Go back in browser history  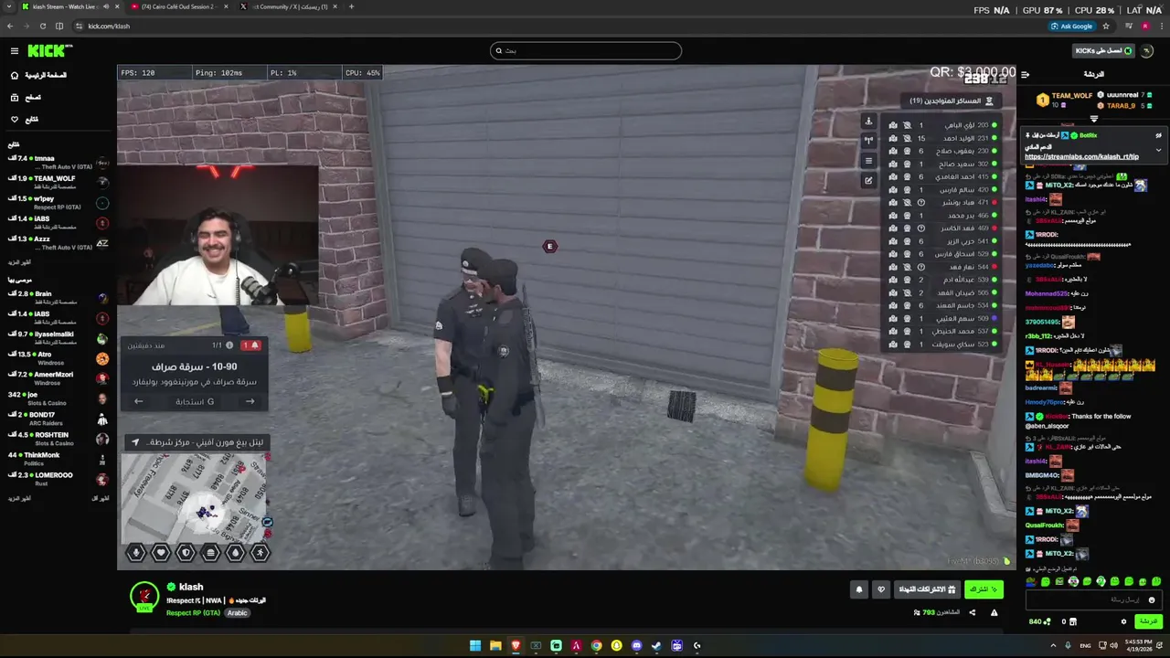coord(11,26)
